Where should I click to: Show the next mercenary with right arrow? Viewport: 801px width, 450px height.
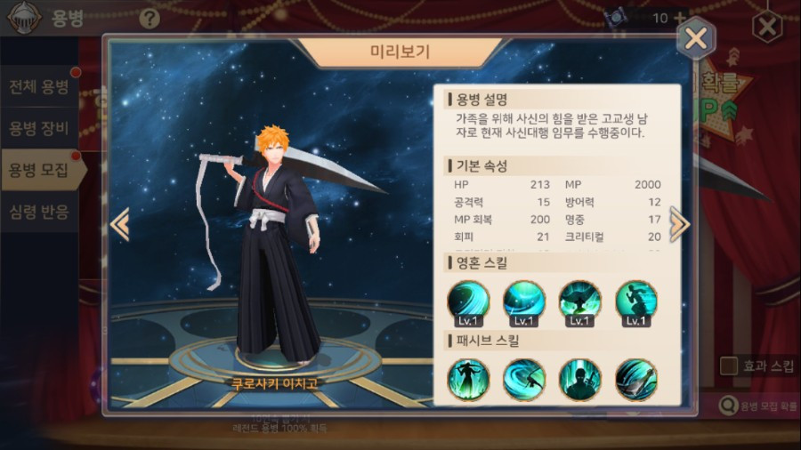click(679, 223)
